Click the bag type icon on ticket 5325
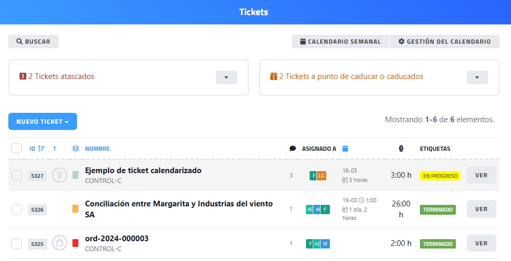Screen dimensions: 511x261 59,243
